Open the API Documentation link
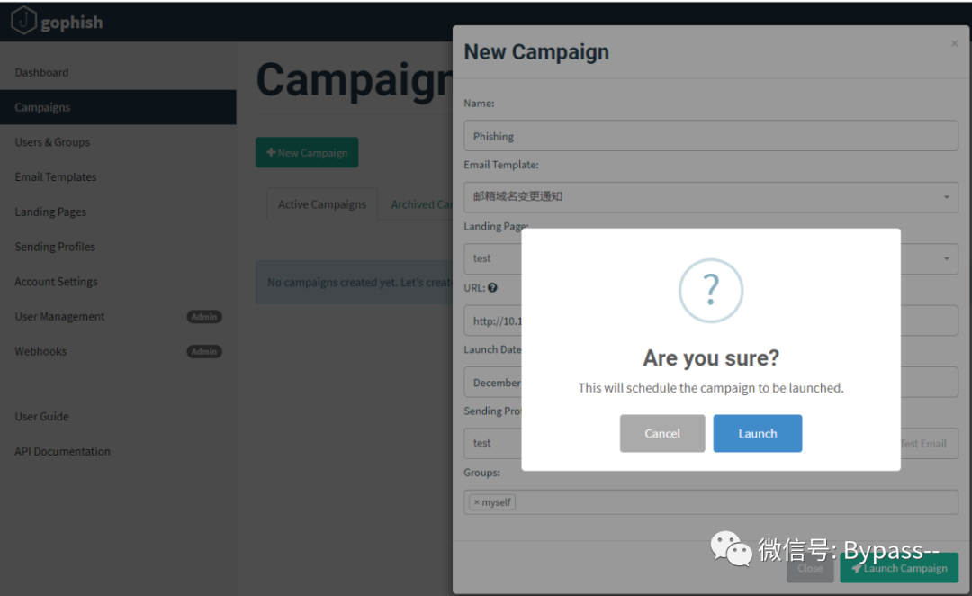972x596 pixels. tap(62, 452)
